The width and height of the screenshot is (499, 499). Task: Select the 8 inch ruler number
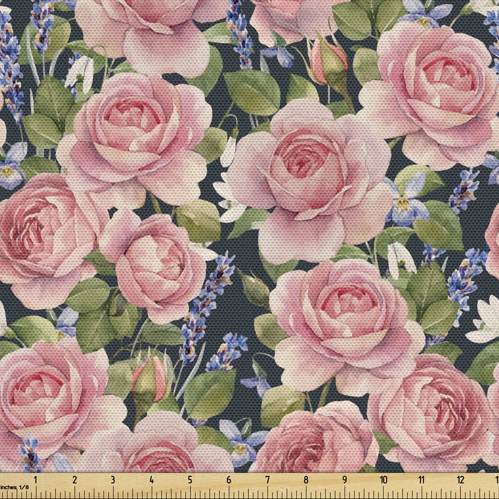(x=306, y=480)
